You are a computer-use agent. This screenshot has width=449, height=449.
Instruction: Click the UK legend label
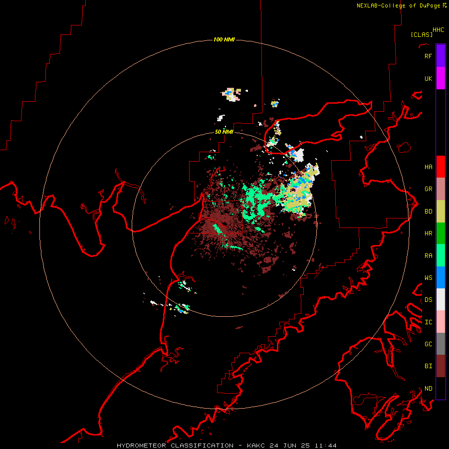[428, 78]
